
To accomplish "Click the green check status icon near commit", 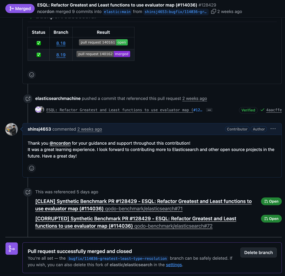I will click(262, 110).
